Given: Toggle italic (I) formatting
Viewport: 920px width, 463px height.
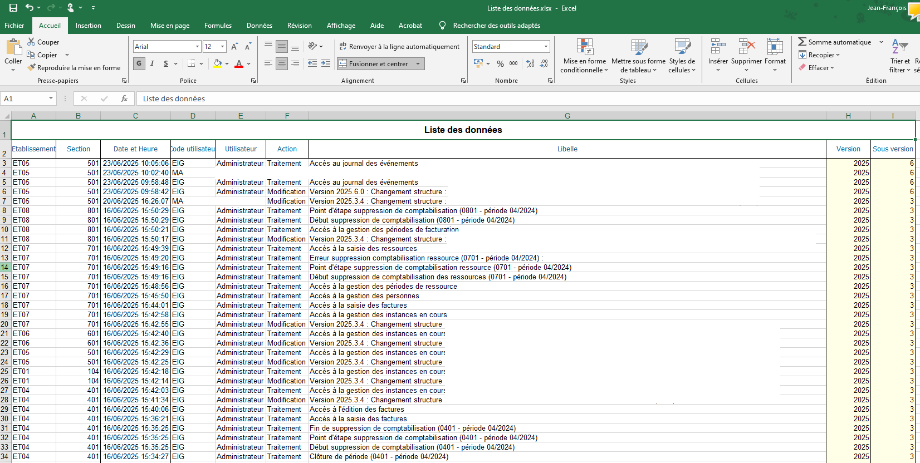Looking at the screenshot, I should click(x=152, y=64).
